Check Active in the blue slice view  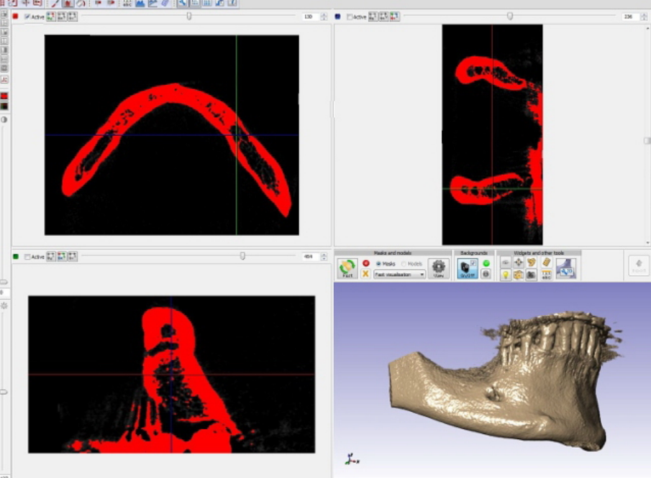click(350, 17)
